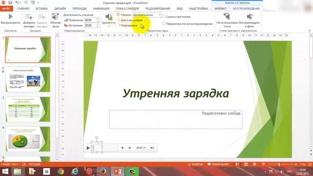Select slide 2 thumbnail
This screenshot has height=176, width=313.
click(28, 79)
